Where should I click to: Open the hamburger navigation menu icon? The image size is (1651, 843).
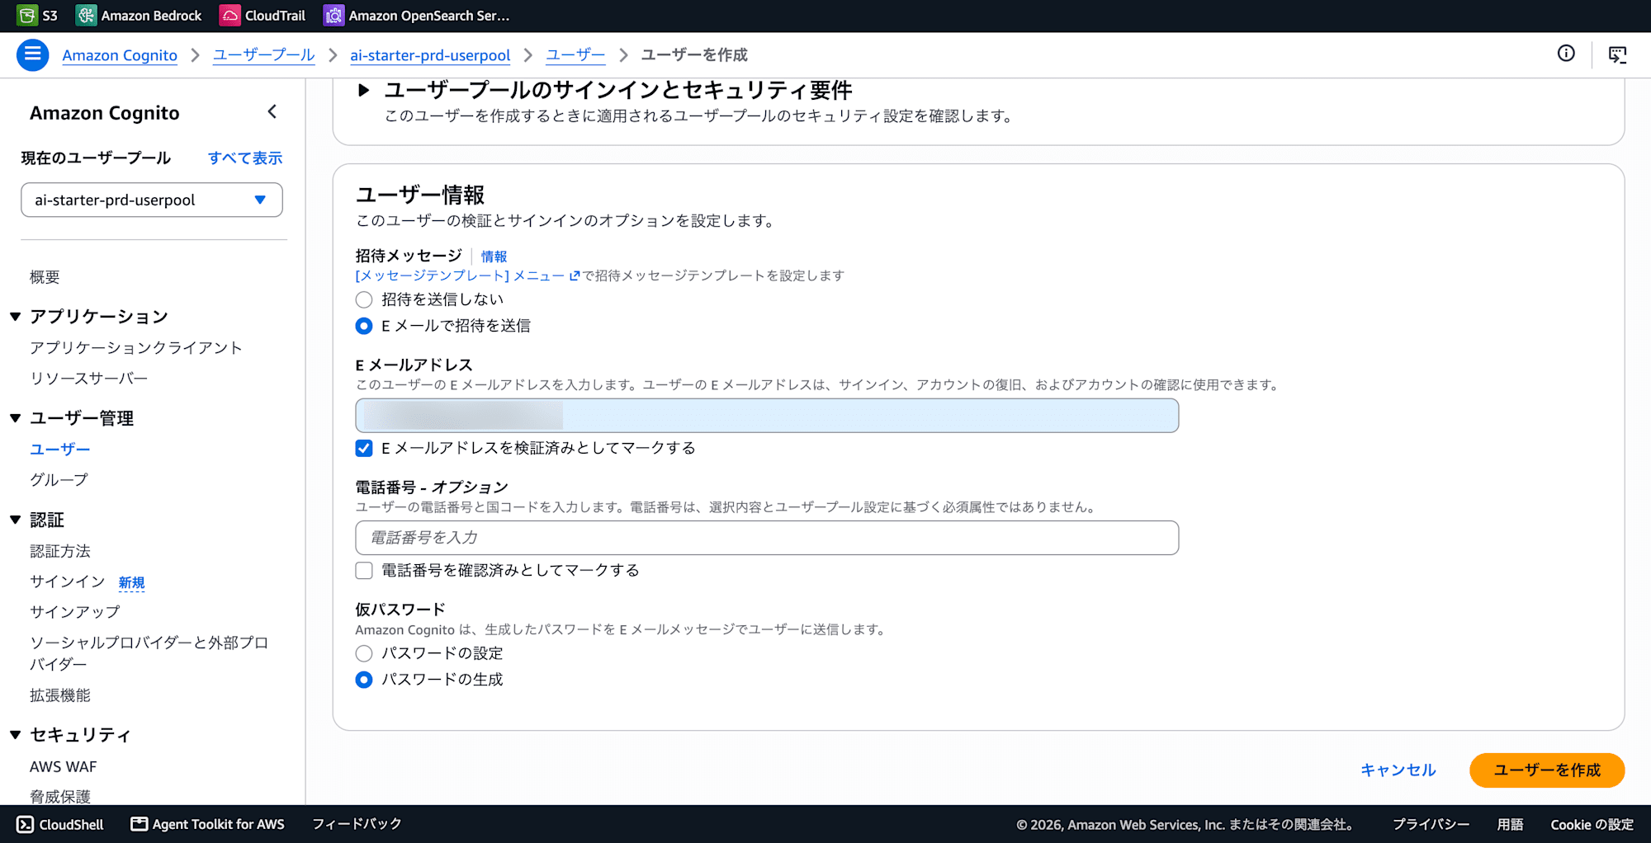(x=33, y=54)
